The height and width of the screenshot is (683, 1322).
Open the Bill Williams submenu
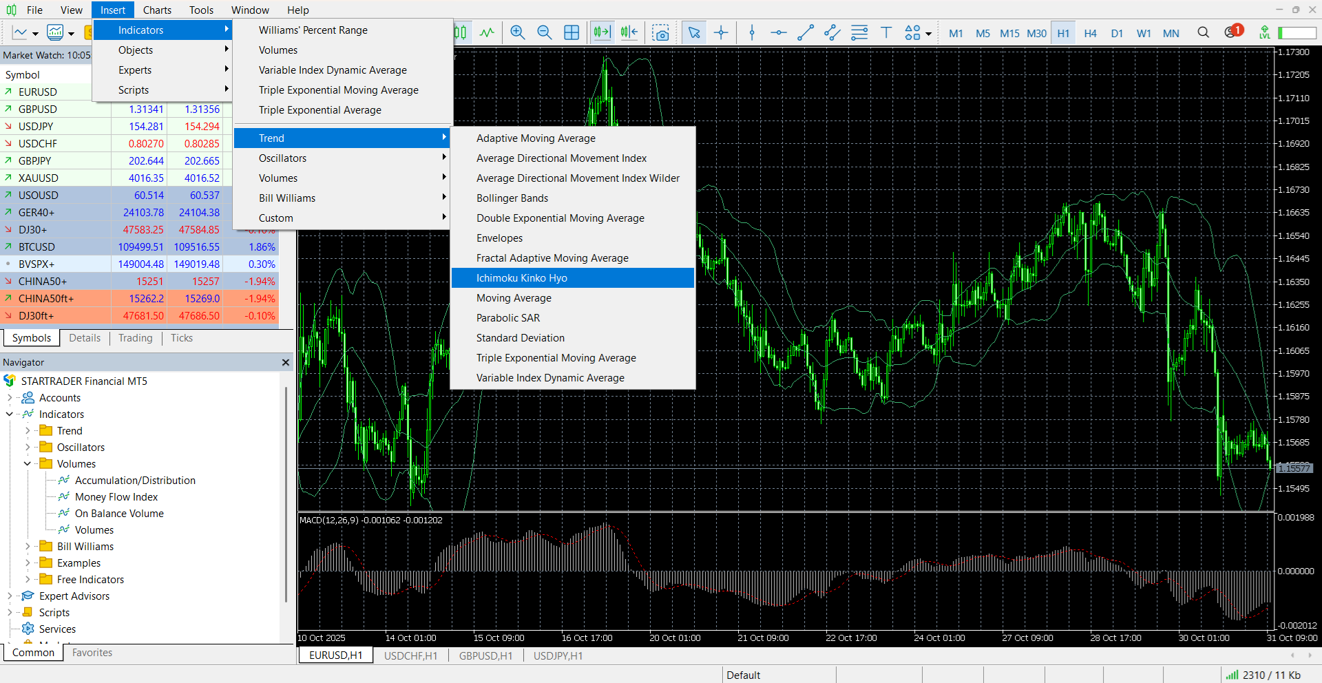click(x=342, y=198)
